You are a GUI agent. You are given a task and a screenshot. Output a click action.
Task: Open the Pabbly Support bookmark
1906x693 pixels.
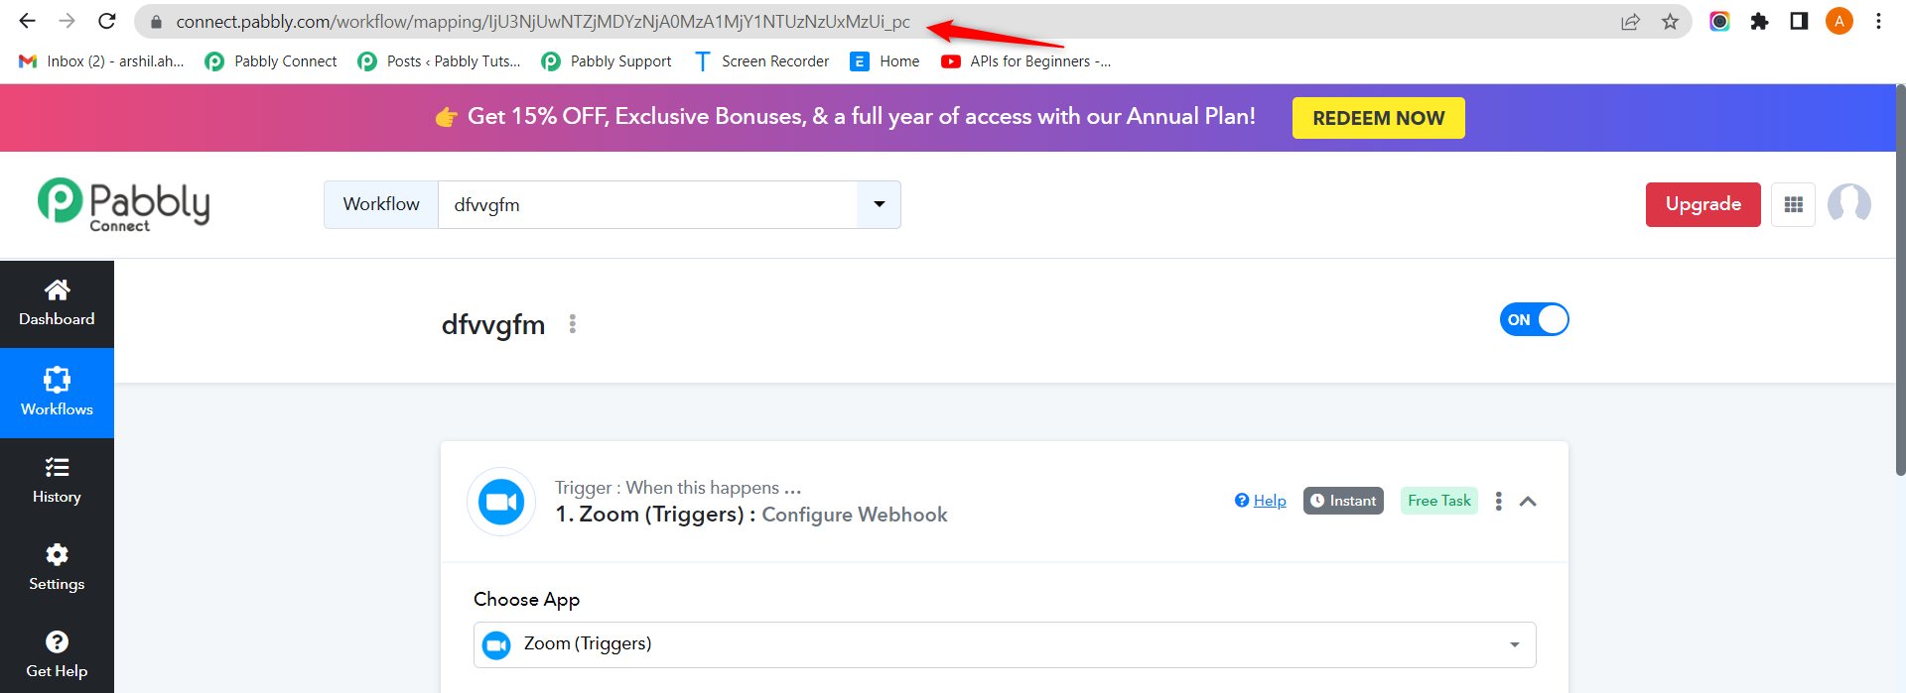(607, 61)
